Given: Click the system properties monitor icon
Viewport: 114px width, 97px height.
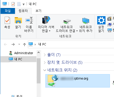Looking at the screenshot, I should point(110,25).
